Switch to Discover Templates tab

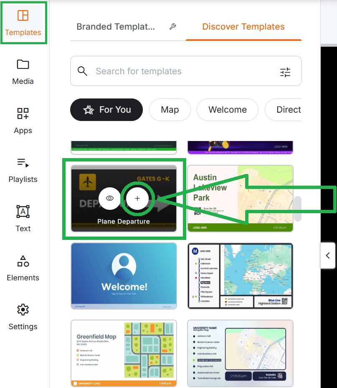(243, 27)
